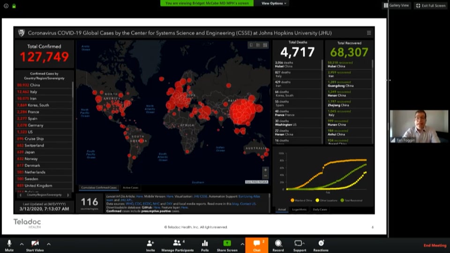Click the map basemap grid icon
450x253 pixels.
265,45
